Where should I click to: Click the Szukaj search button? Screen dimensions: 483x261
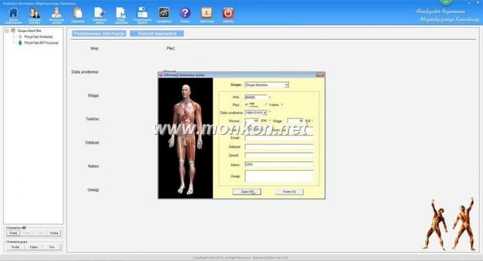(x=54, y=233)
